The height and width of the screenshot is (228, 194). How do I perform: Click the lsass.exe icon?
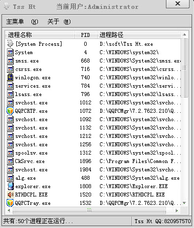coord(10,94)
